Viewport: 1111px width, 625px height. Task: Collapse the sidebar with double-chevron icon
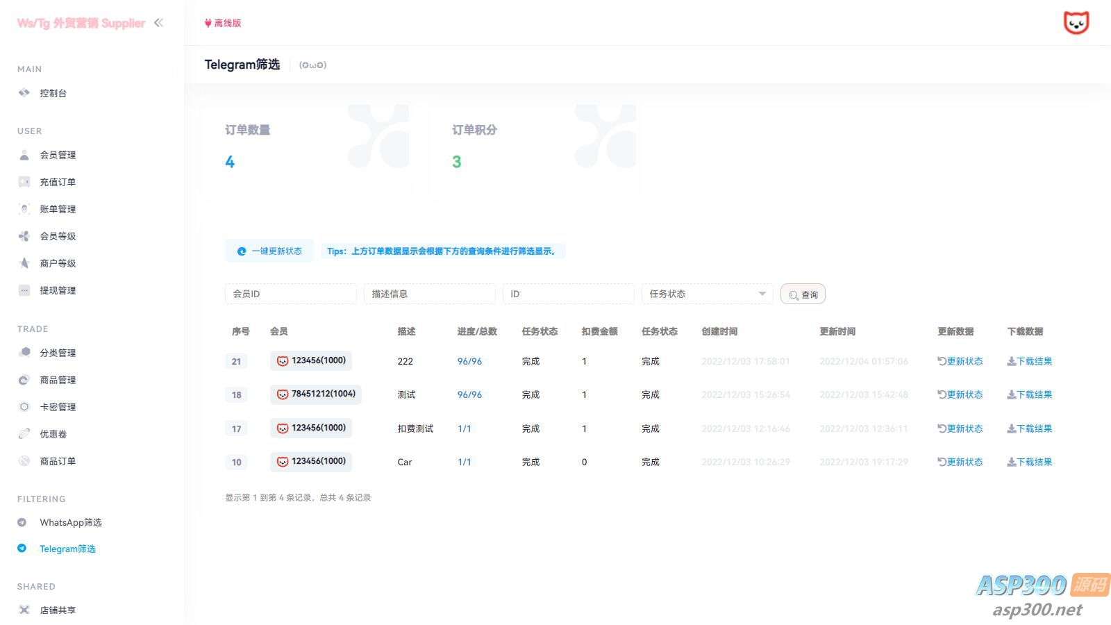coord(159,23)
